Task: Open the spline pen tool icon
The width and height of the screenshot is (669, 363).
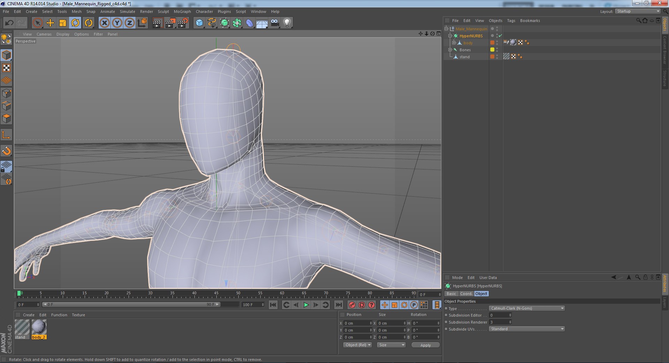Action: coord(212,23)
